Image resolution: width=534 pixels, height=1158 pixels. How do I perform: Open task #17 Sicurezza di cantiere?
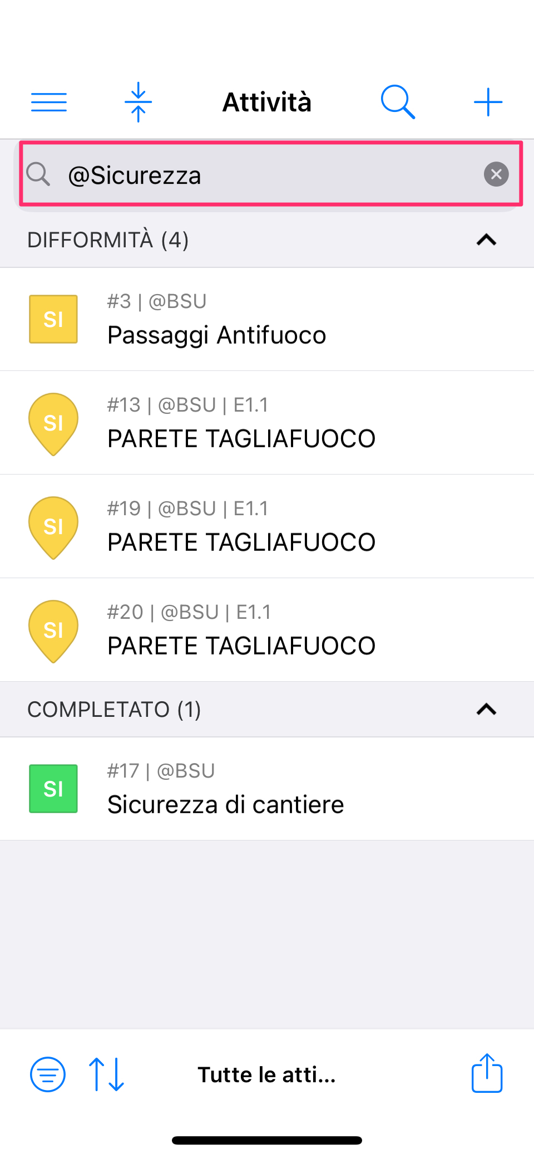coord(267,789)
